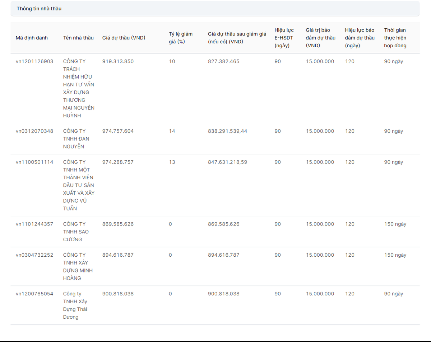The image size is (431, 342).
Task: Click the "Thông tin nhà thầu" section header
Action: click(39, 9)
